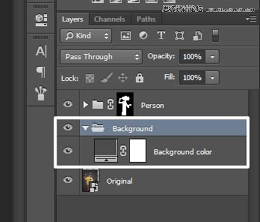This screenshot has width=260, height=222.
Task: Open the 3D panel icon
Action: pyautogui.click(x=41, y=20)
